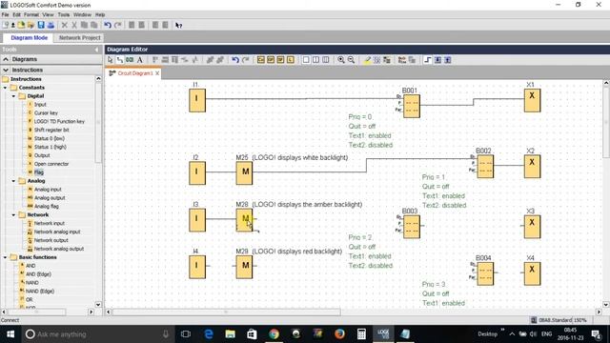Click the PC to LOGO! download icon
This screenshot has height=343, width=610.
point(437,60)
